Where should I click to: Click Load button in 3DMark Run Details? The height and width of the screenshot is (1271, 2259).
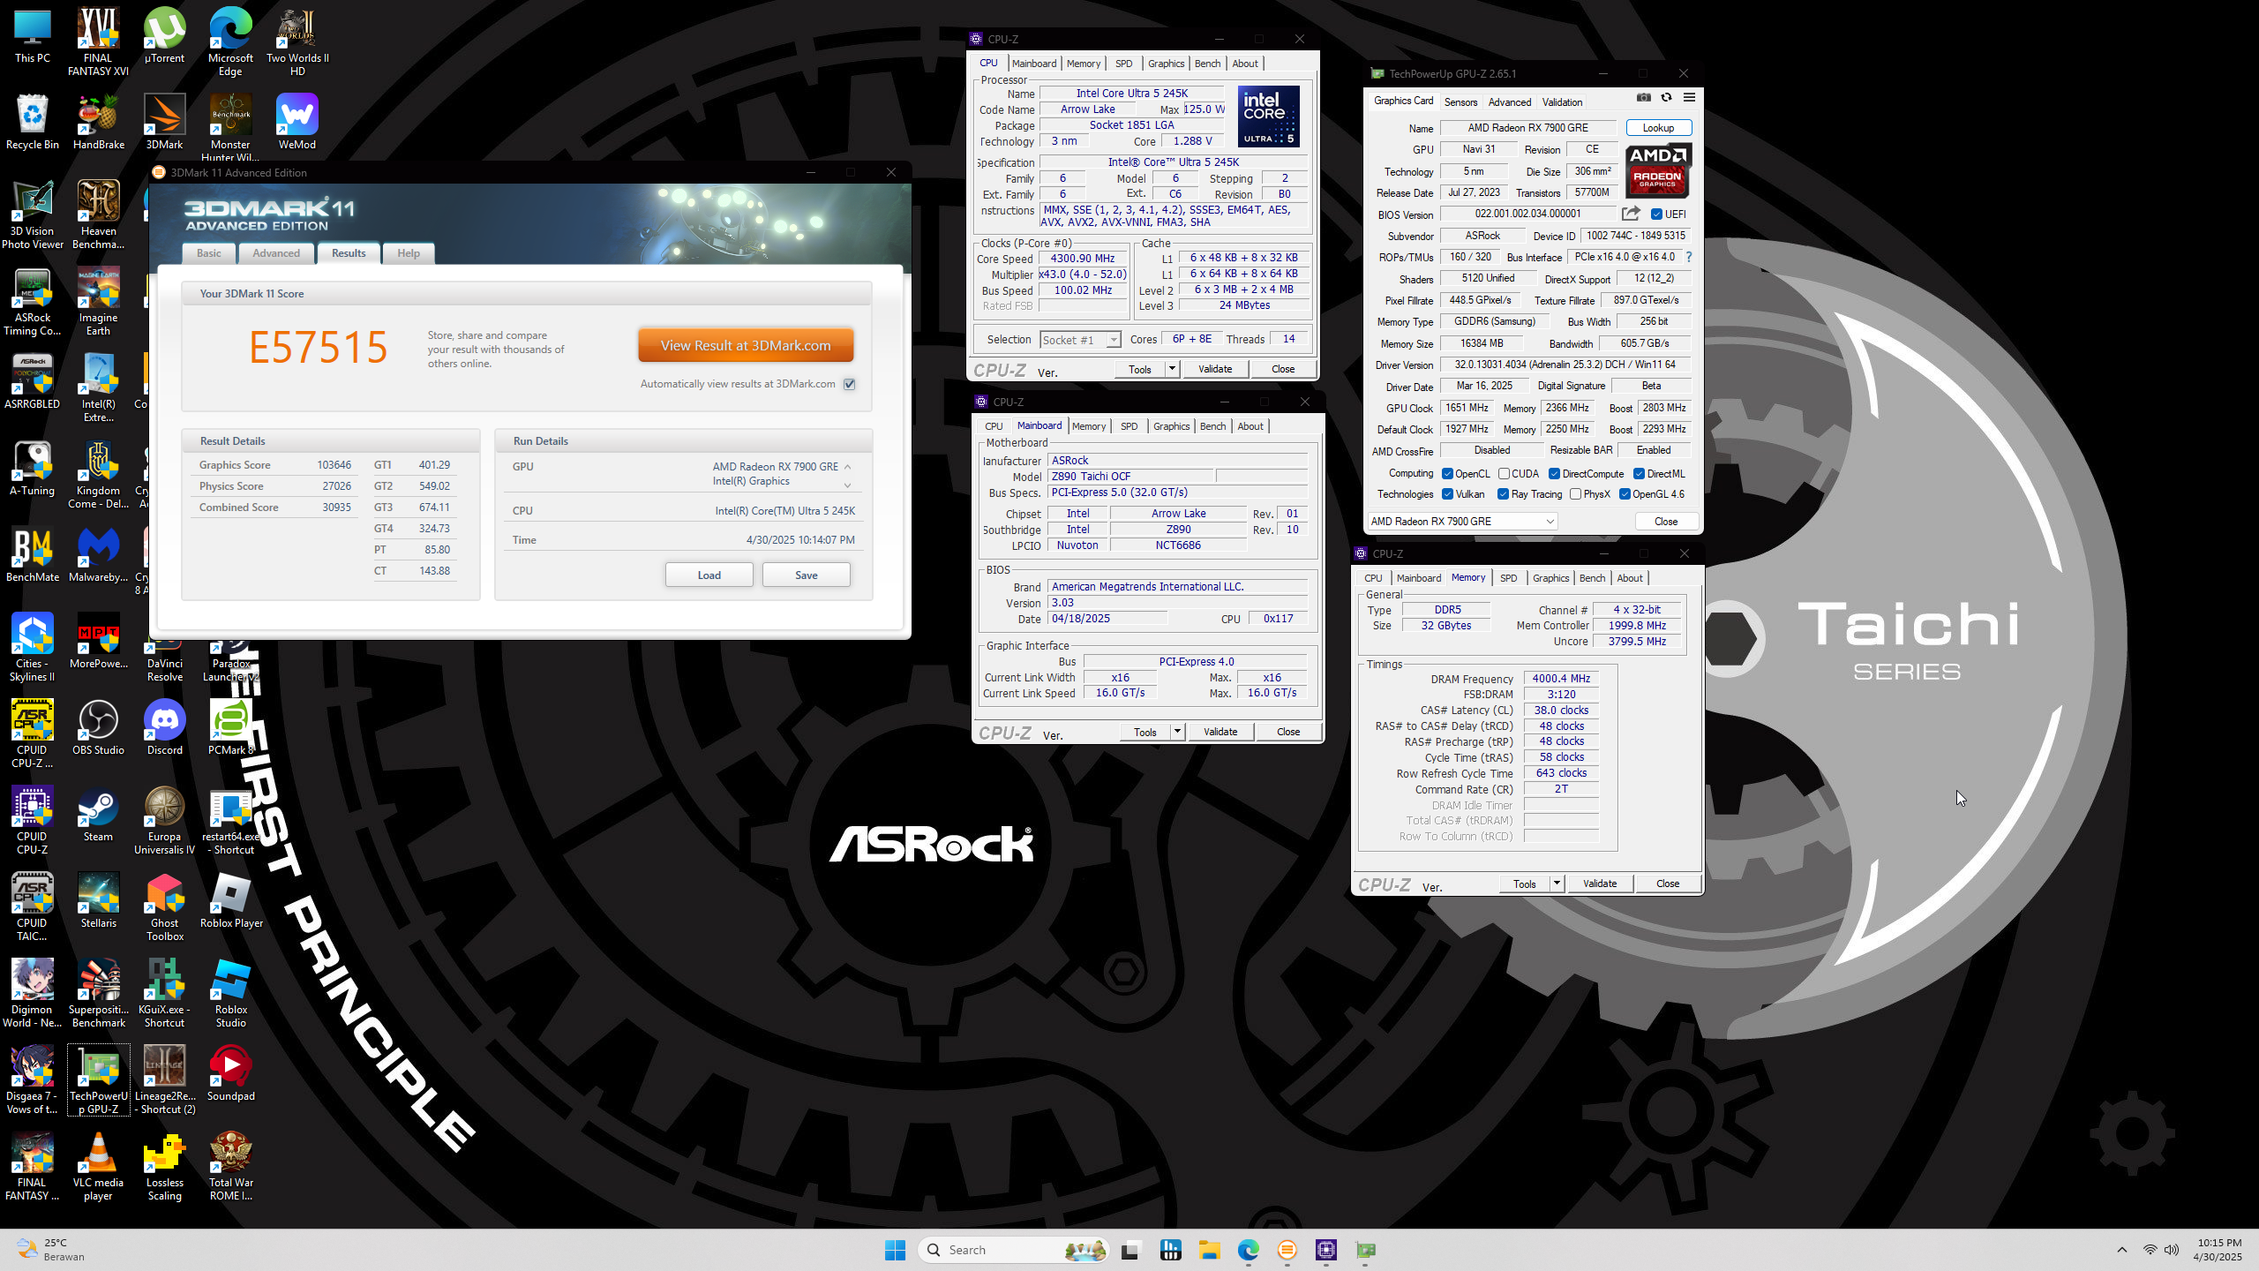(709, 575)
